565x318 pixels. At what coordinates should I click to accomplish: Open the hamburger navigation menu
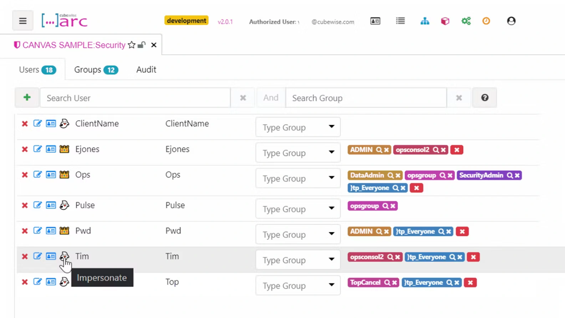(x=22, y=21)
